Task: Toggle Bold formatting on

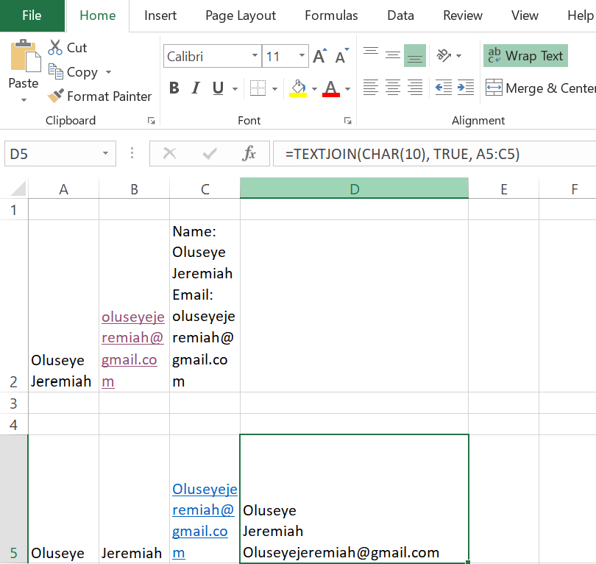Action: [x=174, y=87]
